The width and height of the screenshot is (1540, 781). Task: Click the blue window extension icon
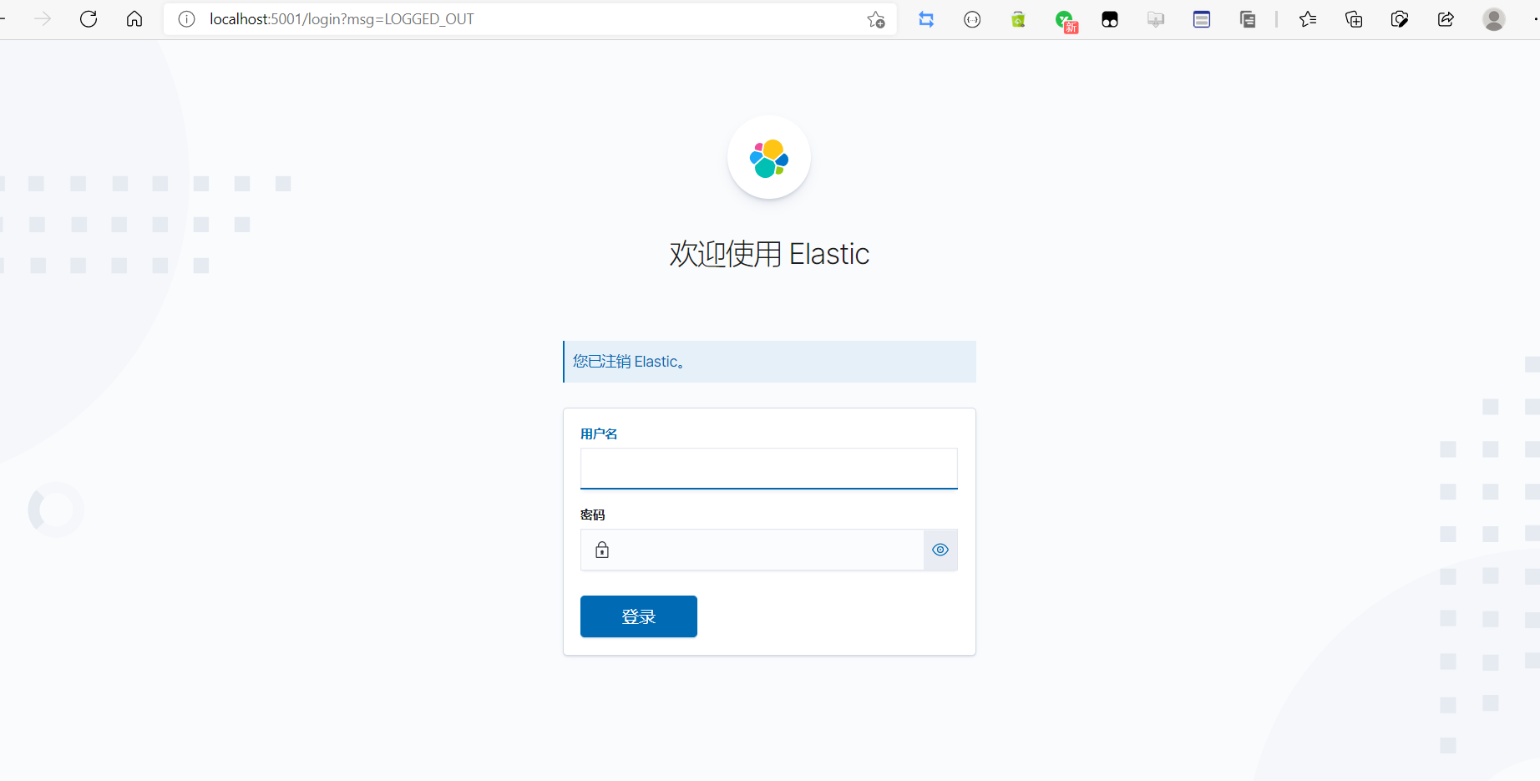pos(1202,19)
